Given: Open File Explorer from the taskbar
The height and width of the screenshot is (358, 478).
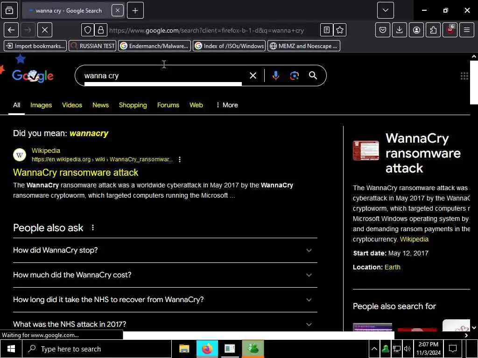Looking at the screenshot, I should [184, 349].
